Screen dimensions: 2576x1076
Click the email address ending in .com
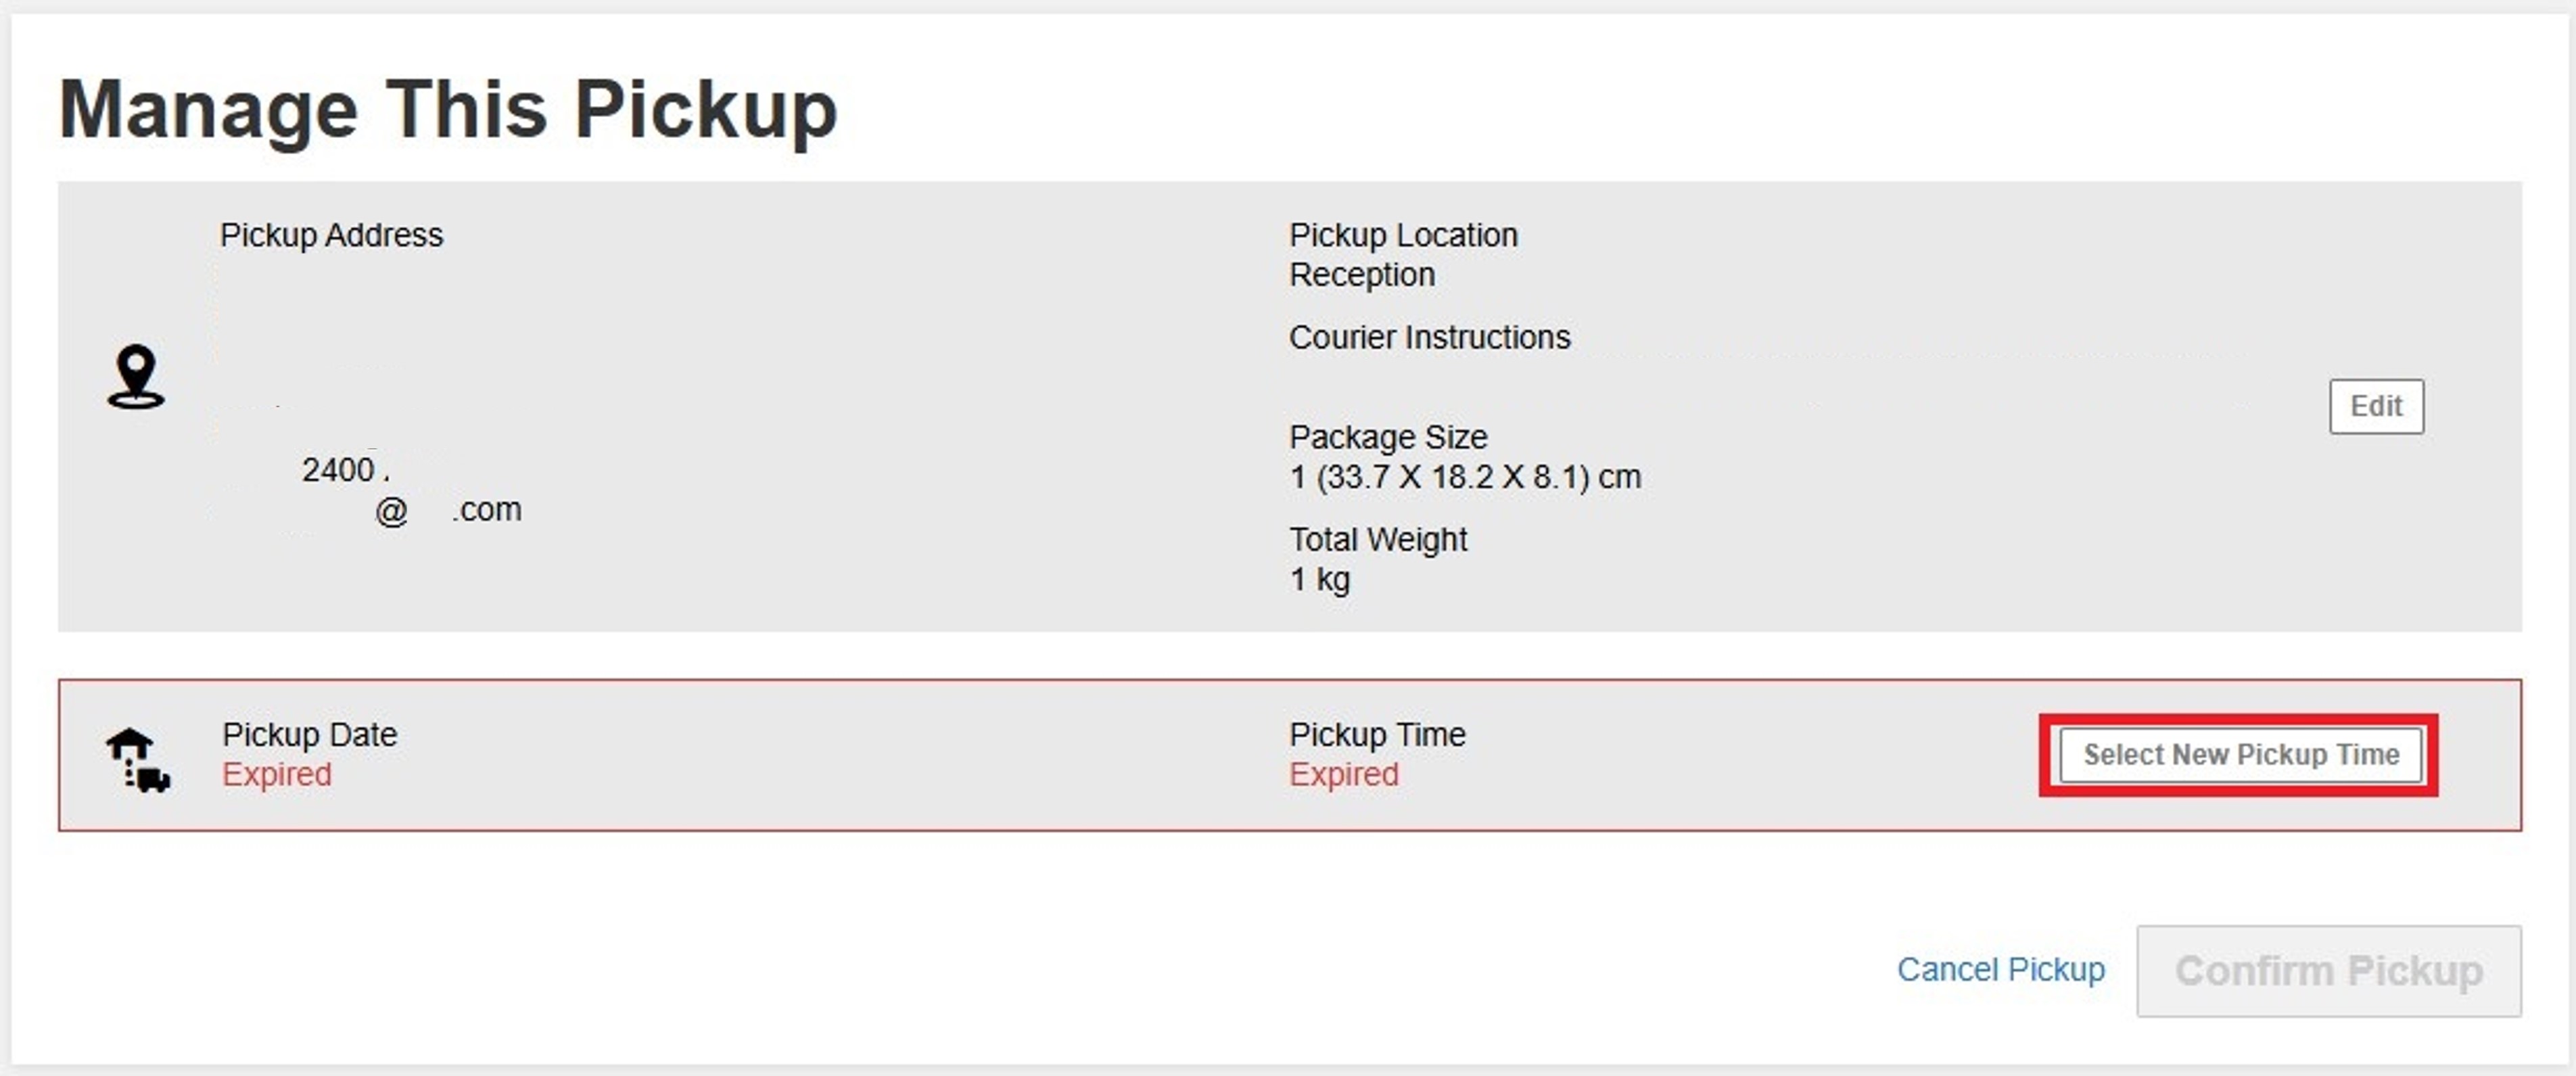[447, 510]
